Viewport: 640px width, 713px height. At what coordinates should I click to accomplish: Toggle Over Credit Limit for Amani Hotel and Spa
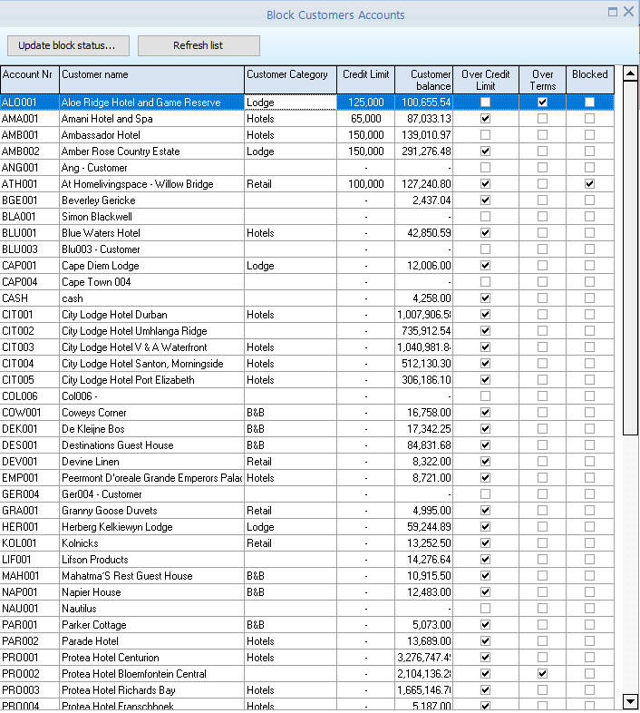(x=485, y=119)
